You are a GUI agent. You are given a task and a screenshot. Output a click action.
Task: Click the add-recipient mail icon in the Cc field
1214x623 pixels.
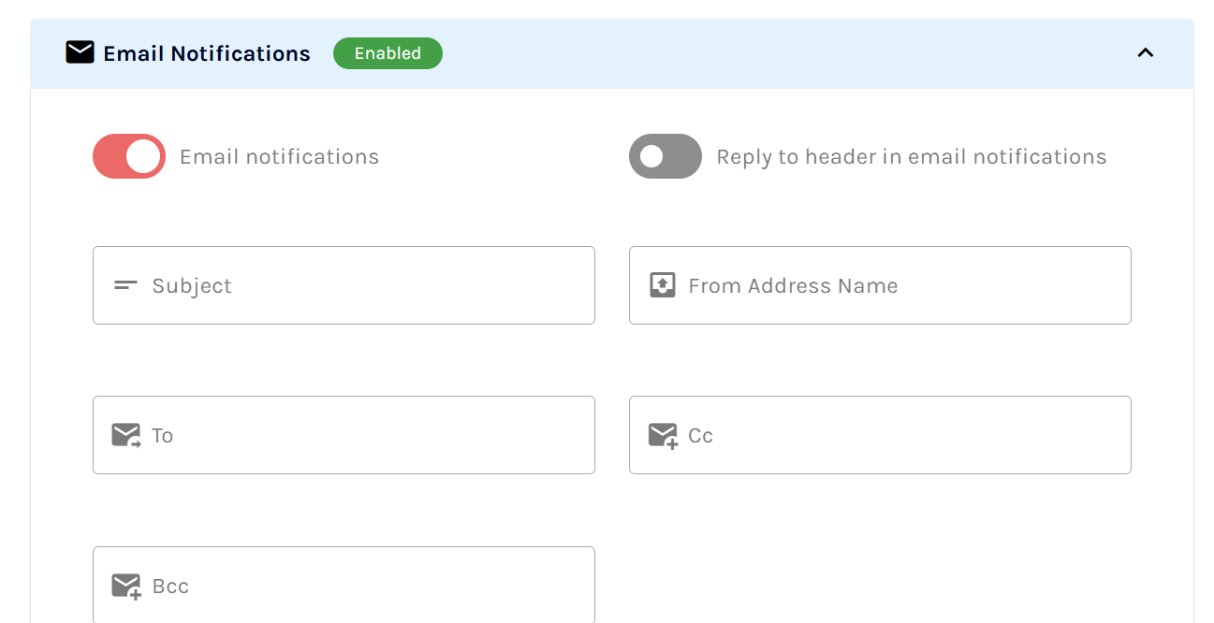(x=662, y=434)
